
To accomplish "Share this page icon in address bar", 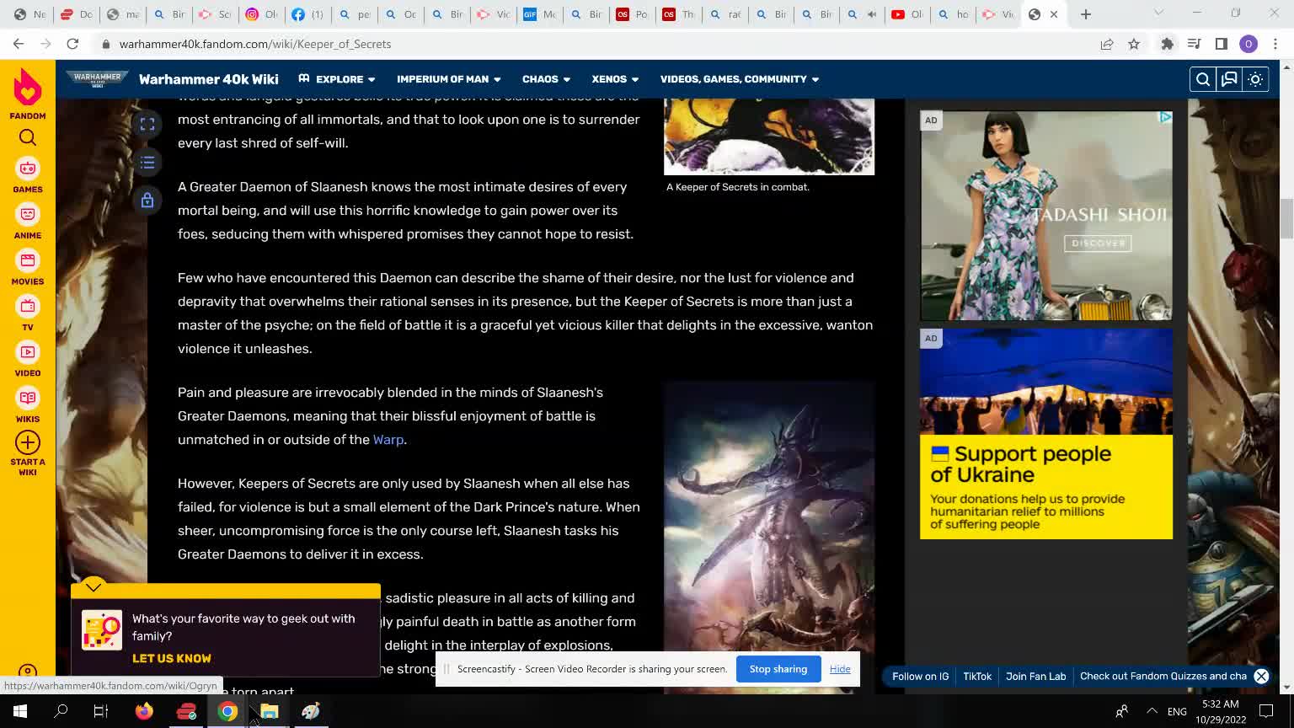I will [x=1107, y=44].
